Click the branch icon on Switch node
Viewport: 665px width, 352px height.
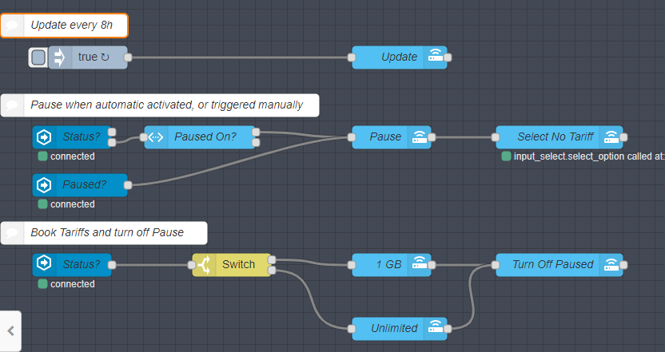(204, 265)
